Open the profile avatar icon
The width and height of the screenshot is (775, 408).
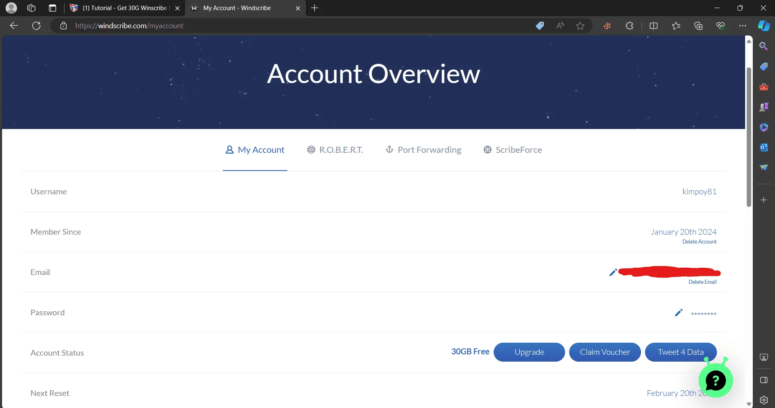tap(11, 8)
